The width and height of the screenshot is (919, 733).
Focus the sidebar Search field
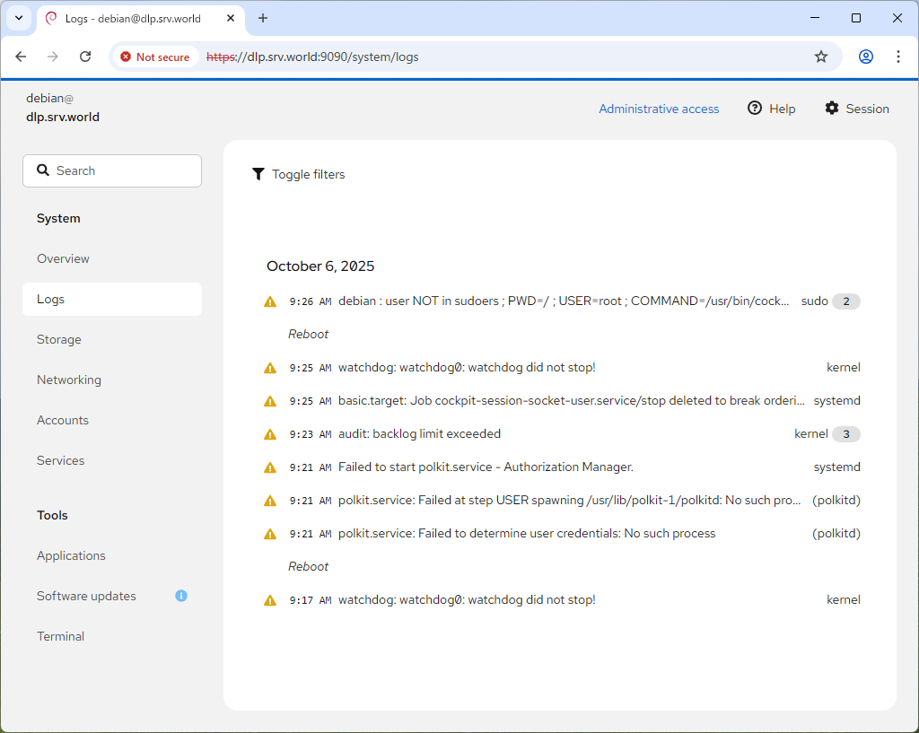pos(112,170)
